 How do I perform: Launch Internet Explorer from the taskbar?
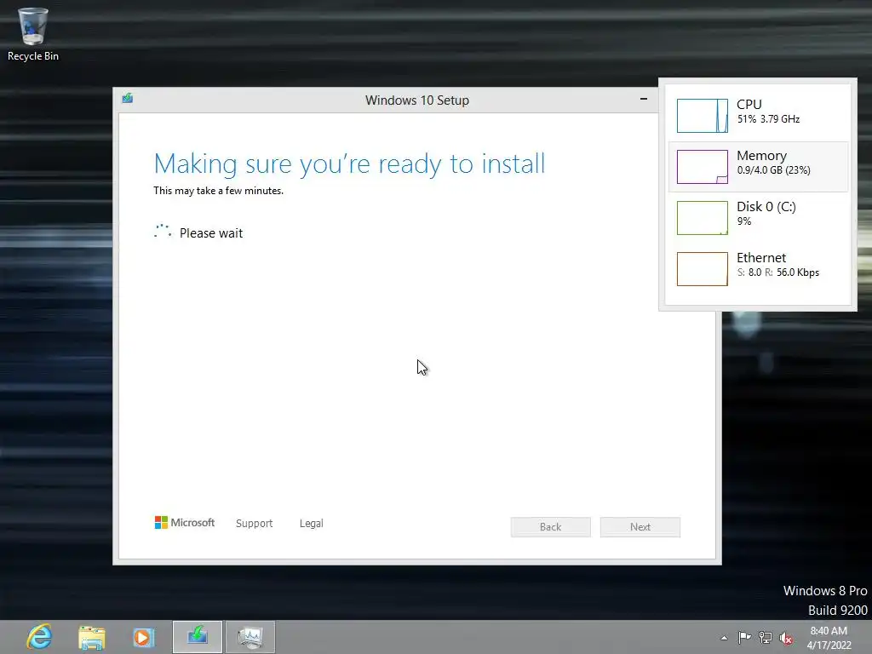[x=39, y=637]
